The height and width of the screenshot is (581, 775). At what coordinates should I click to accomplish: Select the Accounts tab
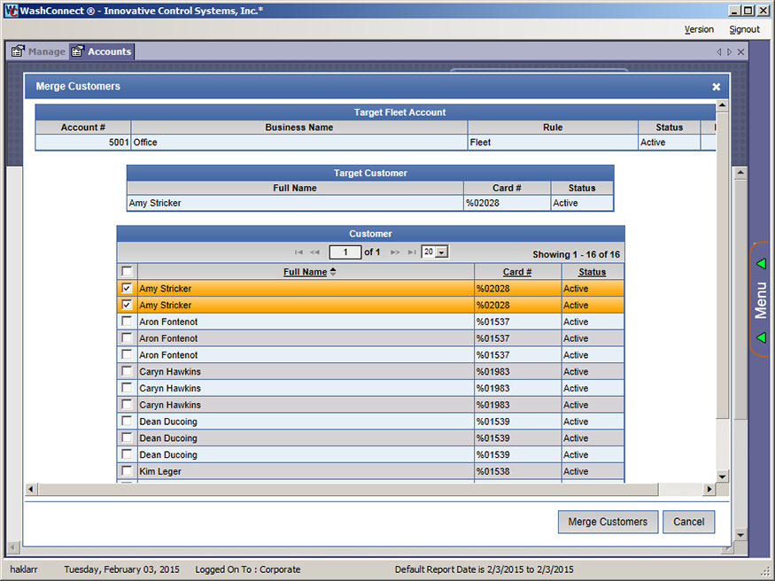coord(101,51)
